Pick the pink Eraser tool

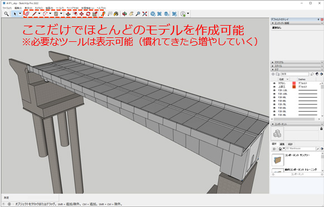[27, 13]
